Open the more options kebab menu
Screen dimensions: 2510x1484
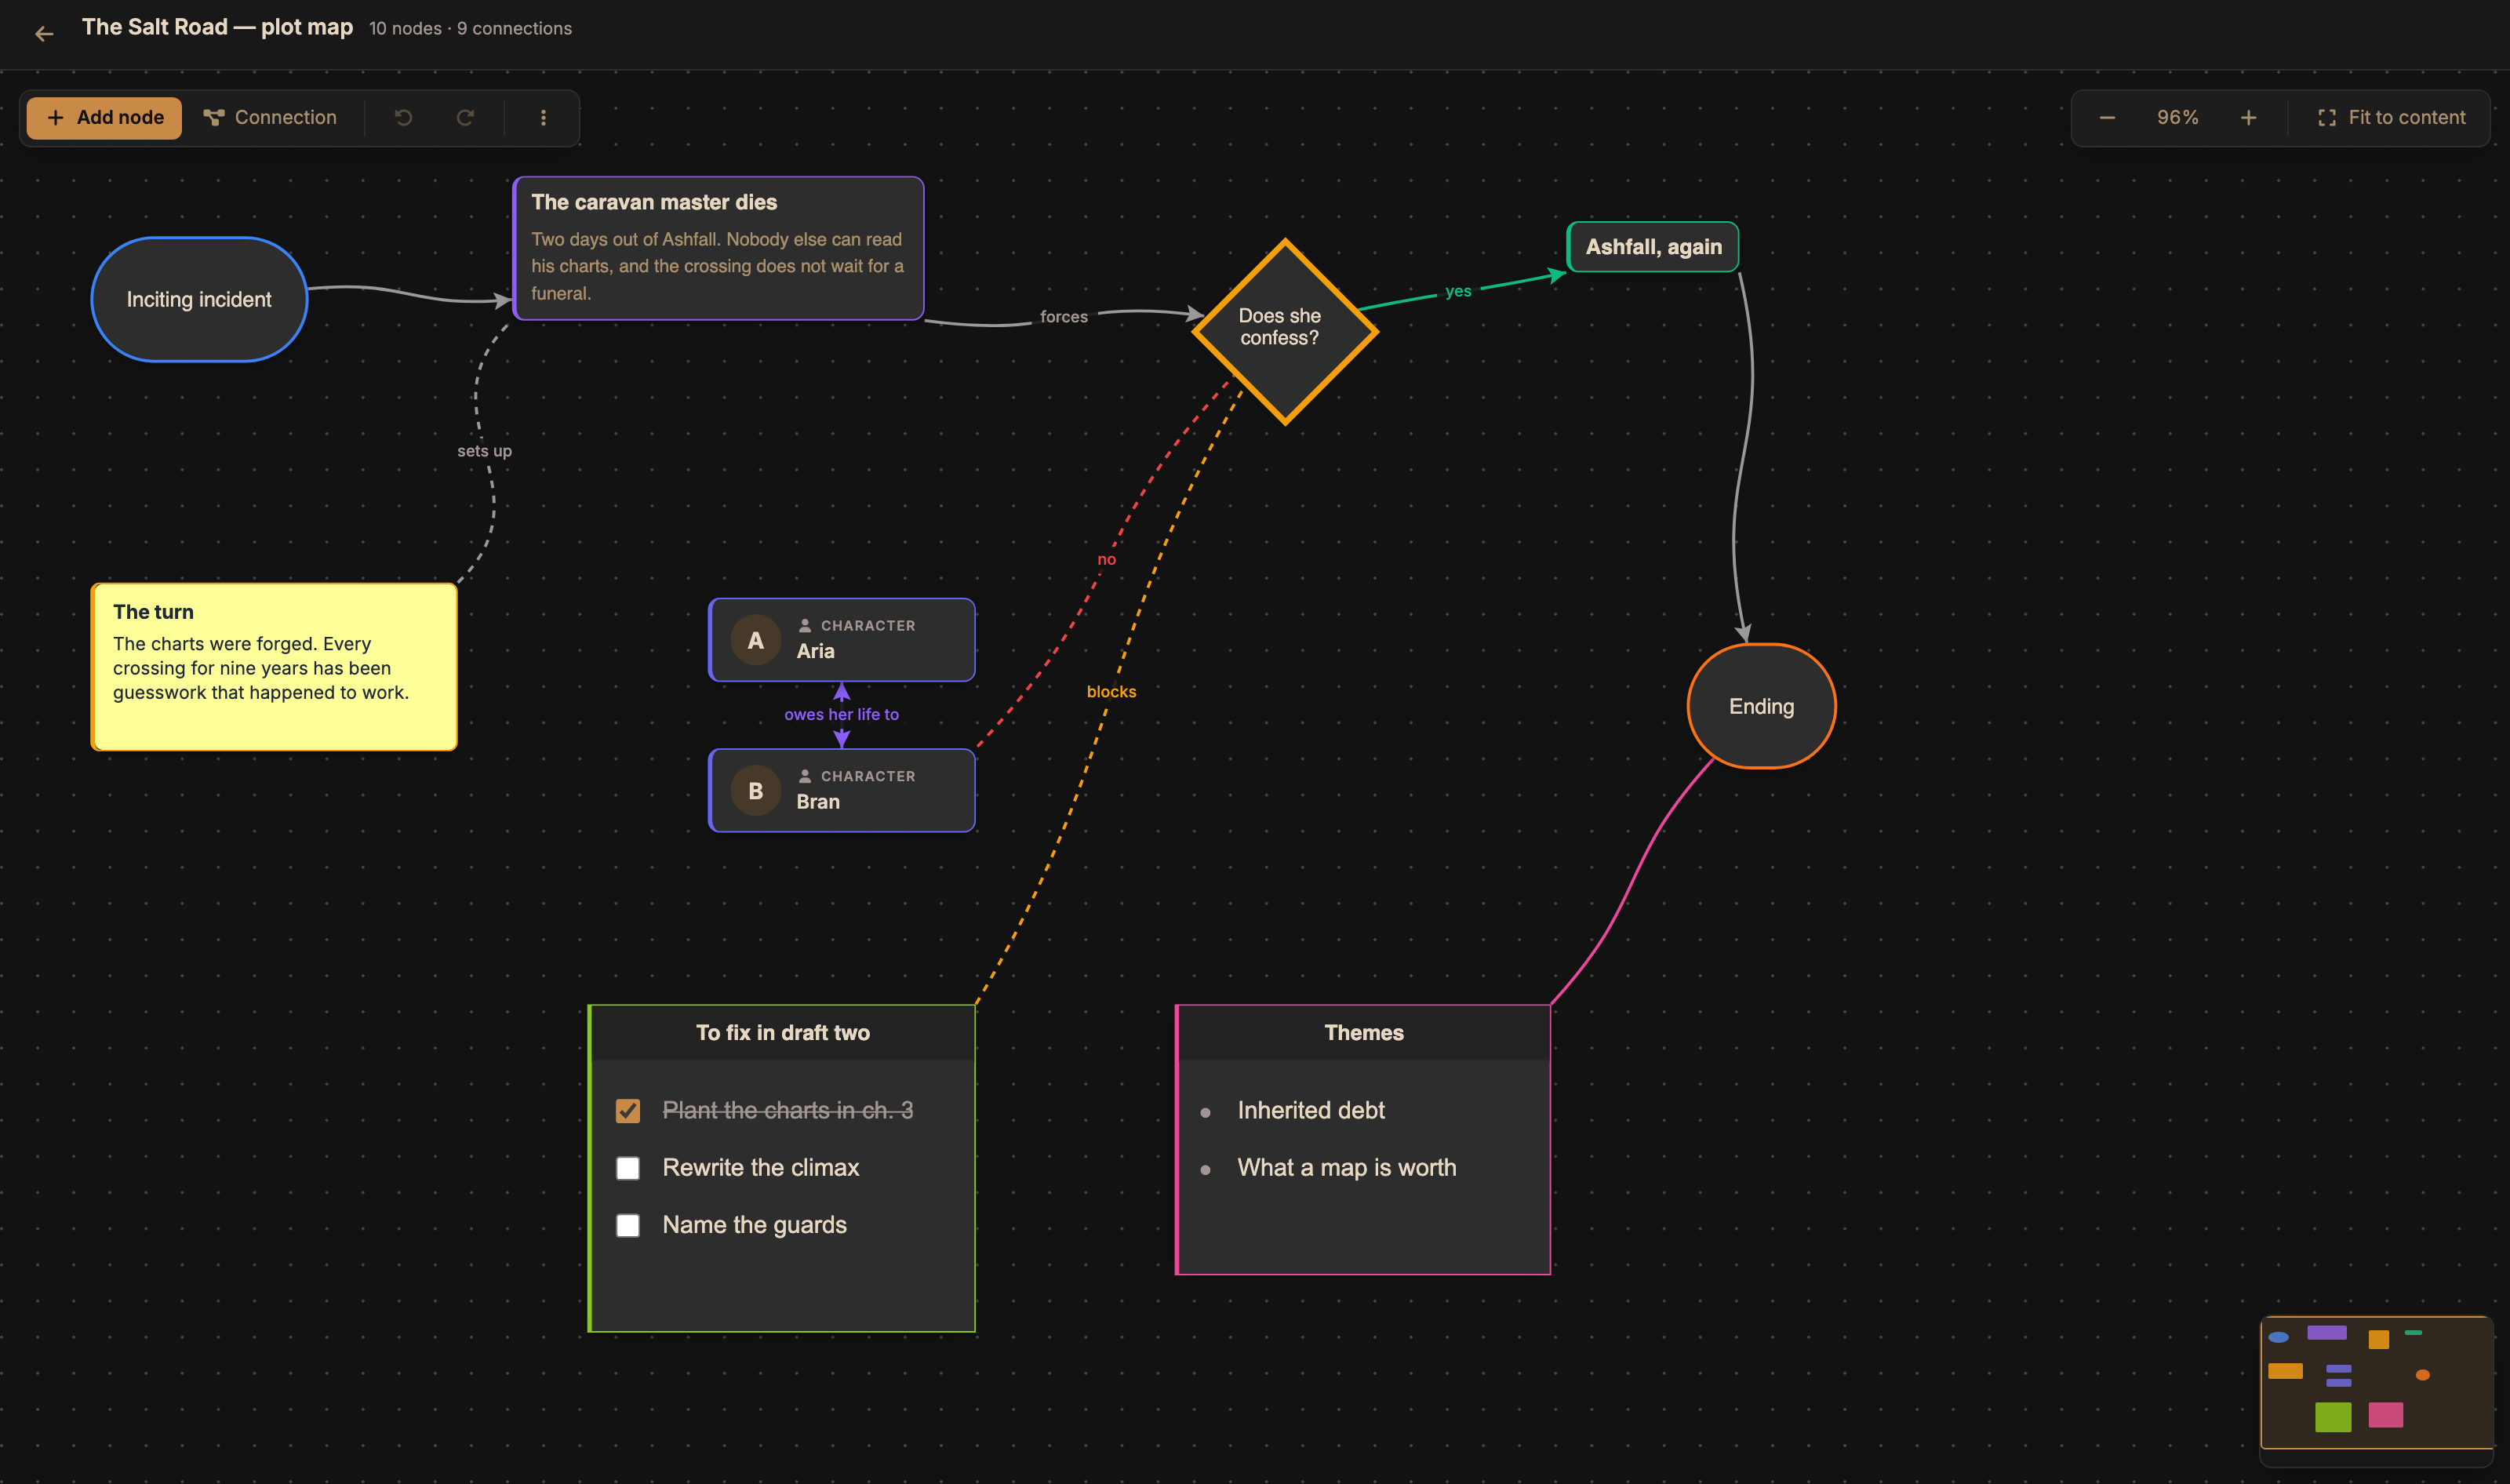543,117
